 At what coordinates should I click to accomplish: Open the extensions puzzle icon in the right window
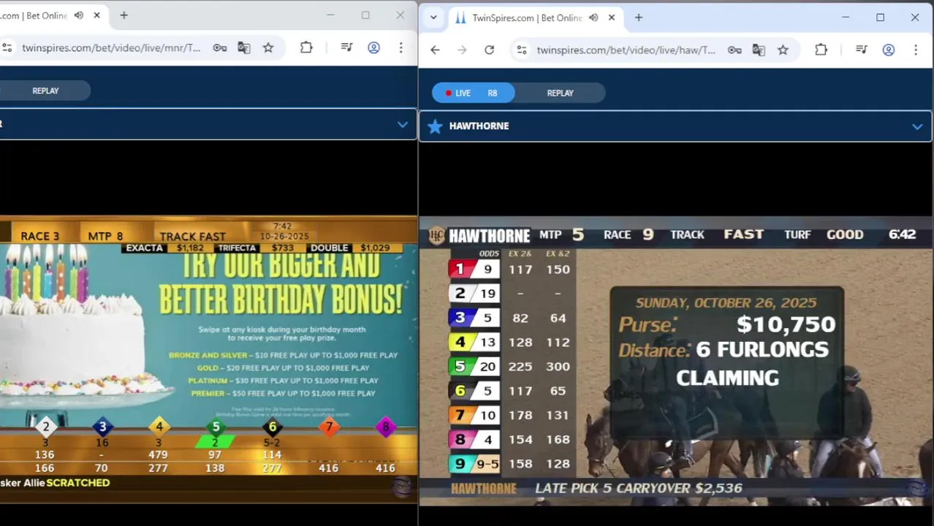pyautogui.click(x=821, y=50)
